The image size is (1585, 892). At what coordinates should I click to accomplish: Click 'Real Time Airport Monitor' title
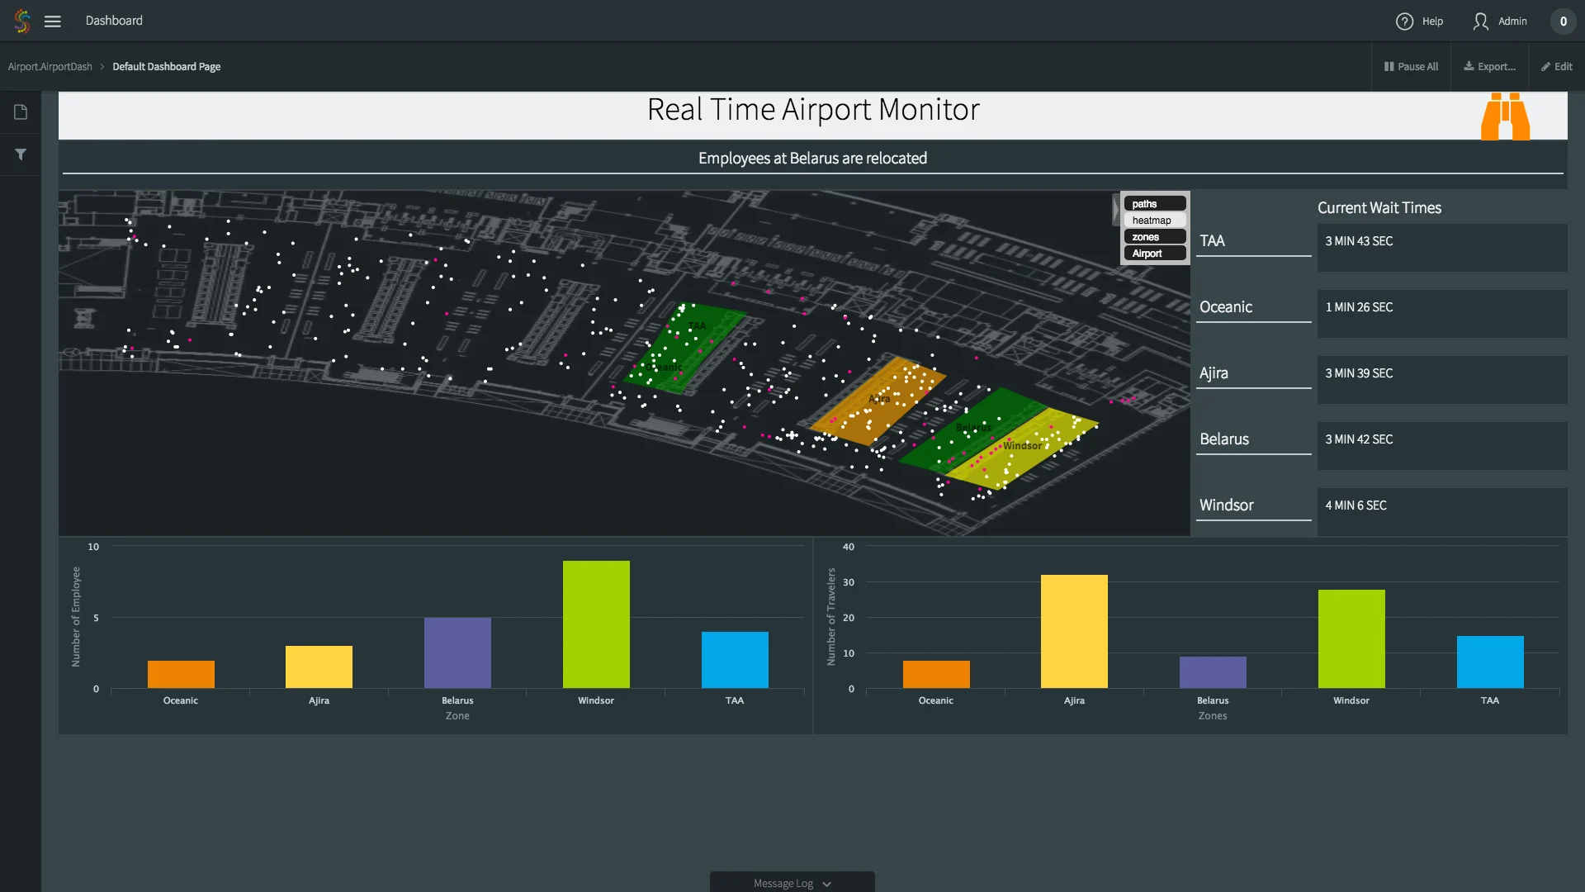coord(813,110)
